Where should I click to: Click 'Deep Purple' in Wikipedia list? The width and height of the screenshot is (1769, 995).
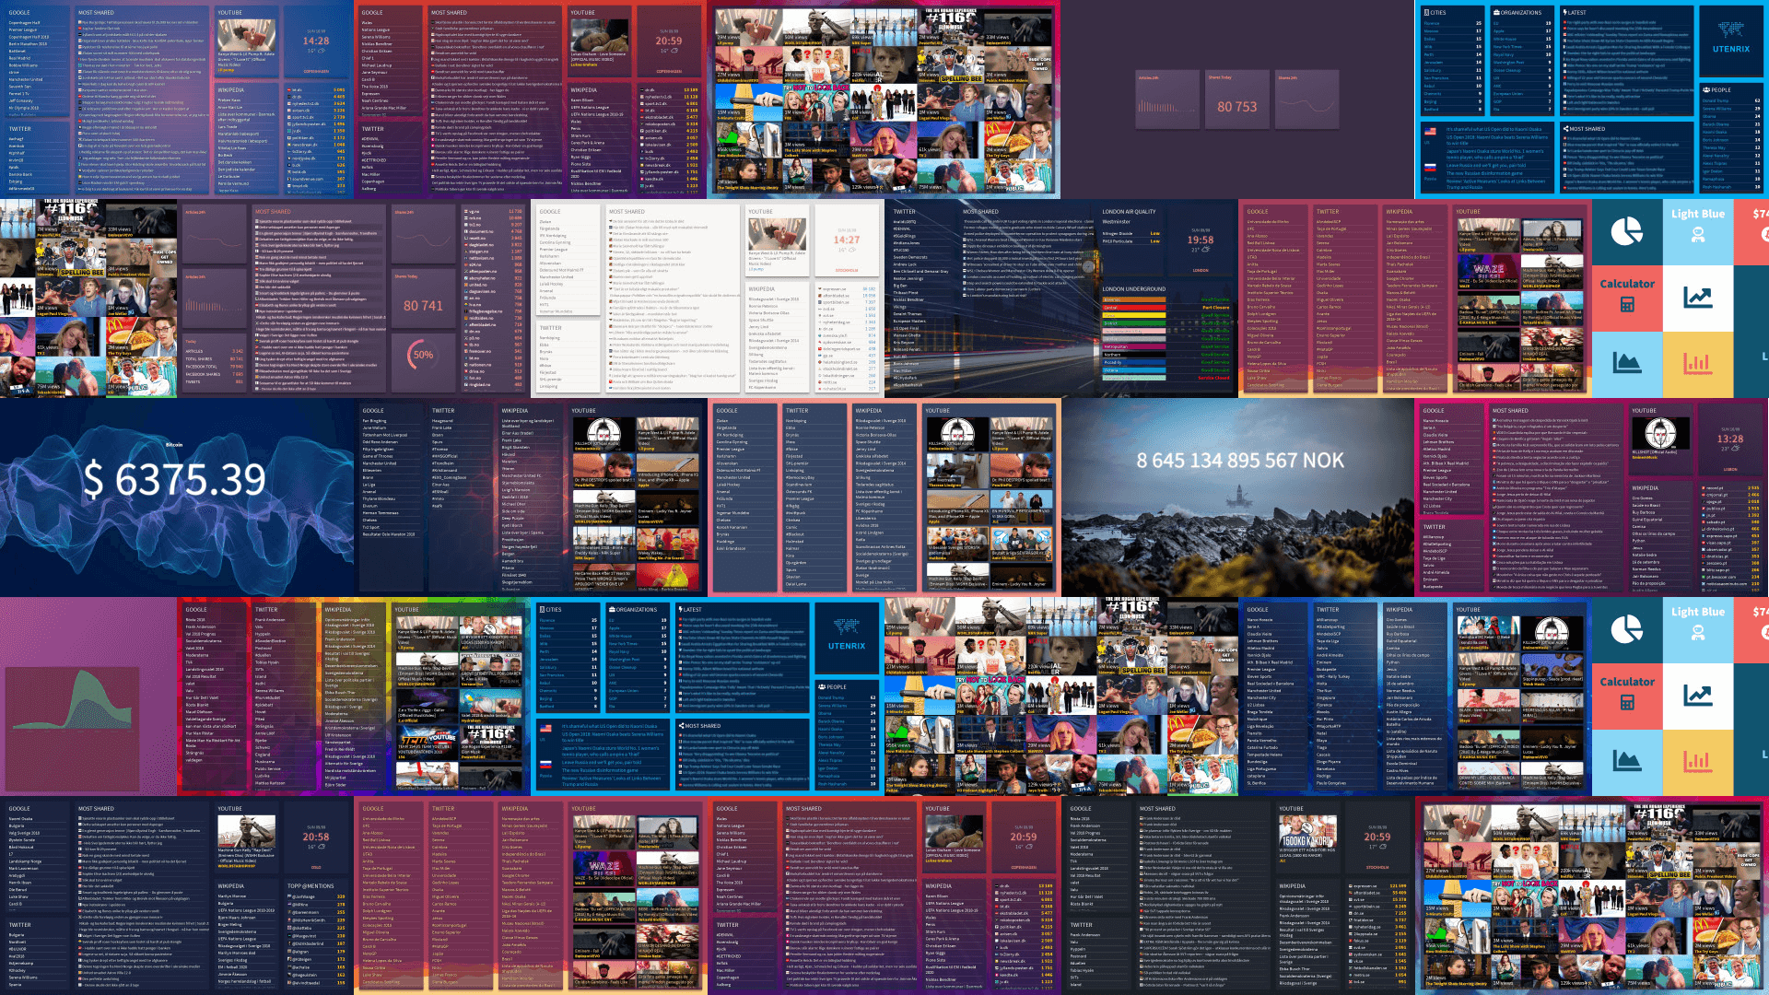pyautogui.click(x=512, y=518)
